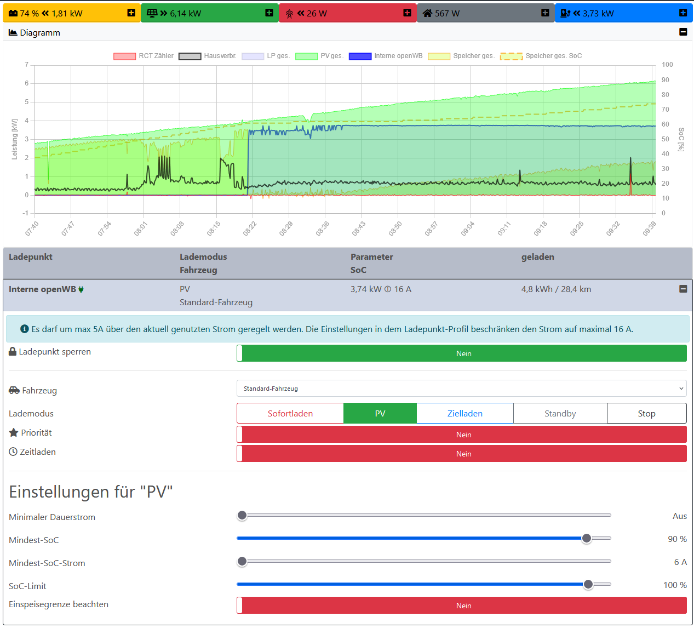Click the 100 % SoC-Limit value
694x628 pixels.
[x=675, y=585]
